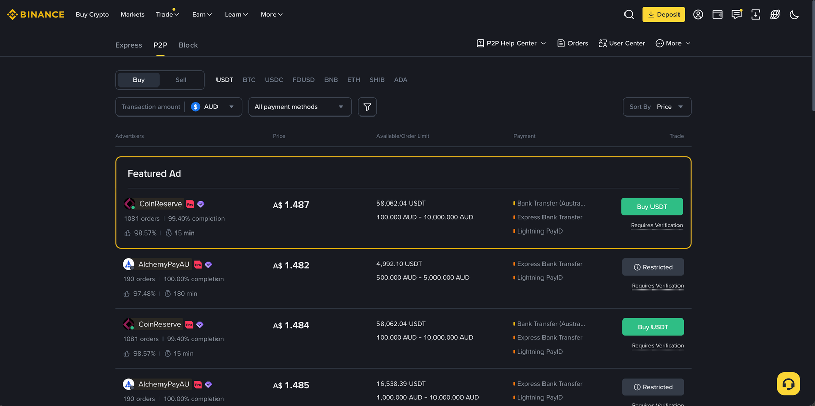Viewport: 815px width, 406px height.
Task: Select the ETH coin tab
Action: point(354,80)
